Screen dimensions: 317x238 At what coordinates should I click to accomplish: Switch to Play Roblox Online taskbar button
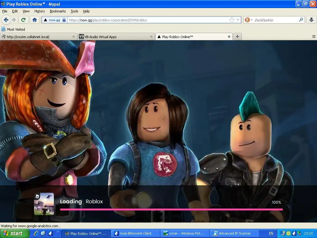point(86,234)
